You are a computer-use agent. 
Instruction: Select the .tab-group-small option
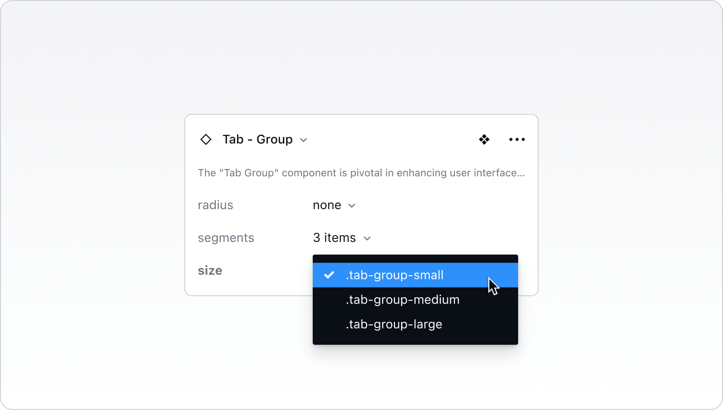point(394,275)
